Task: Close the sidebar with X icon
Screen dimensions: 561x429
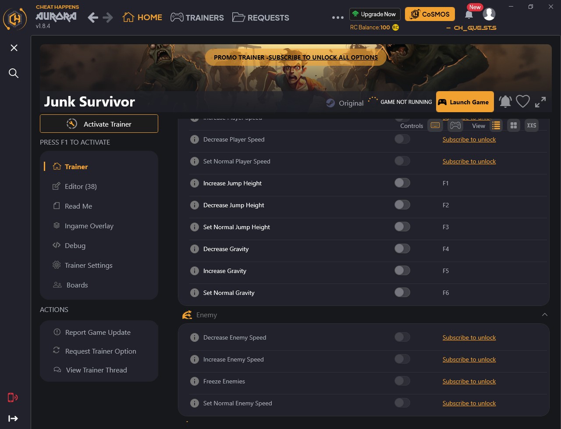Action: tap(14, 48)
